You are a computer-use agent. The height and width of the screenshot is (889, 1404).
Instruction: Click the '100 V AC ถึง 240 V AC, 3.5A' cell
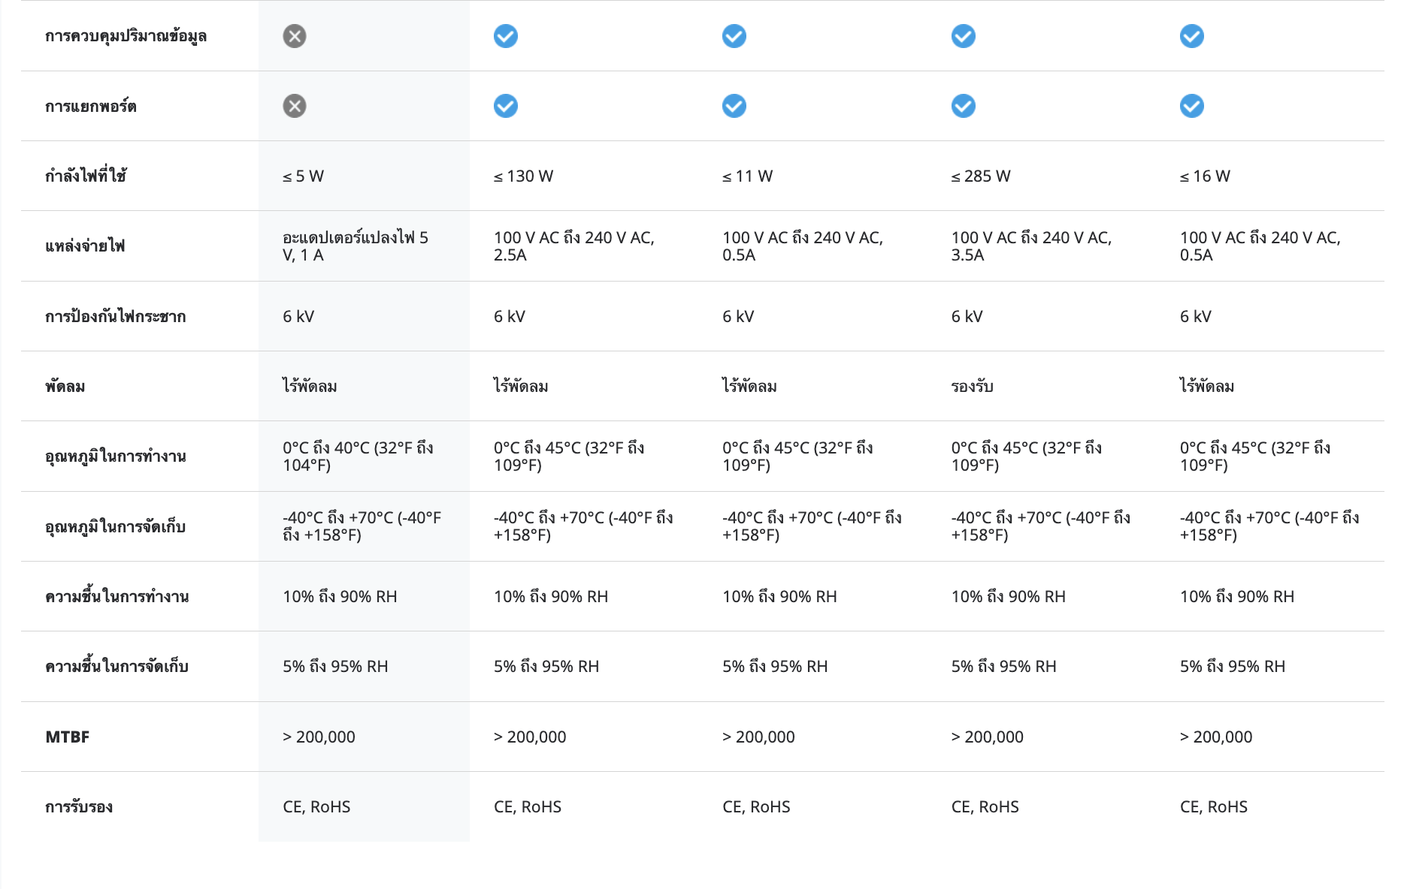1031,246
